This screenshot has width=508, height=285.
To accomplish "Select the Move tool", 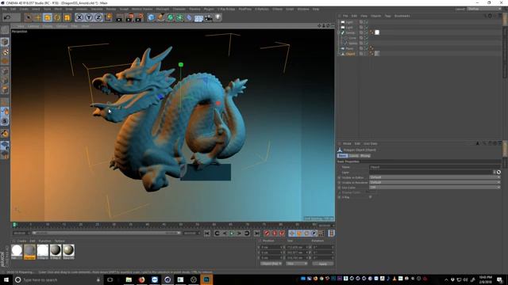I will (38, 17).
